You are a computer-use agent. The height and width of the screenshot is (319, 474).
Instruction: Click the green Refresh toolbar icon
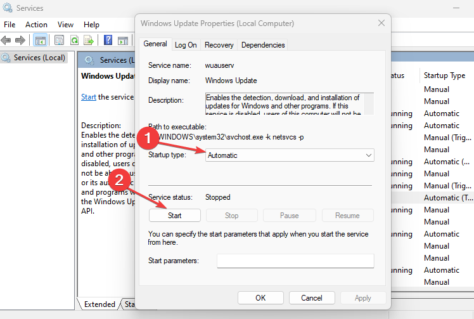74,40
